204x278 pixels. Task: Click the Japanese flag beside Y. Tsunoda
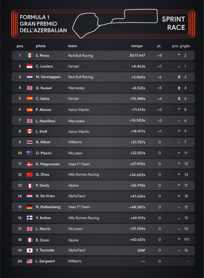click(30, 250)
